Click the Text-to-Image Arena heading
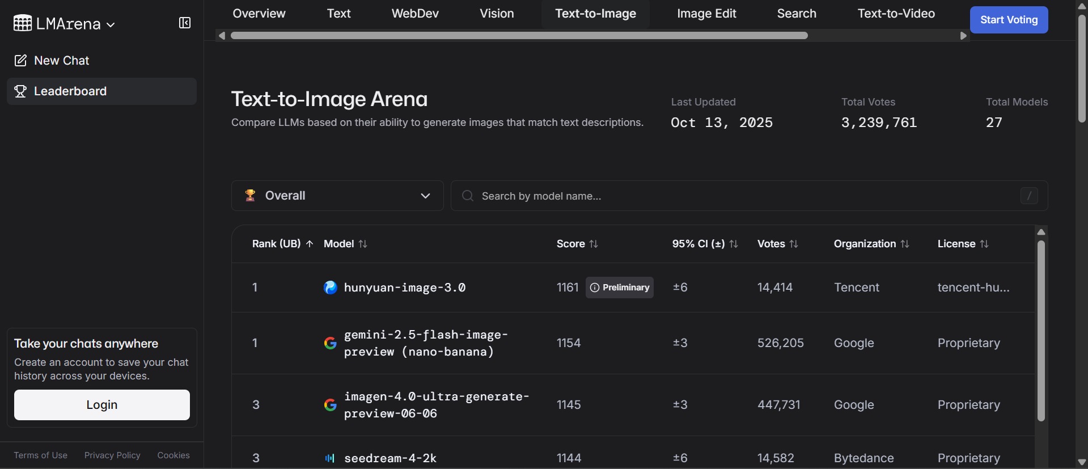Image resolution: width=1088 pixels, height=469 pixels. [329, 99]
